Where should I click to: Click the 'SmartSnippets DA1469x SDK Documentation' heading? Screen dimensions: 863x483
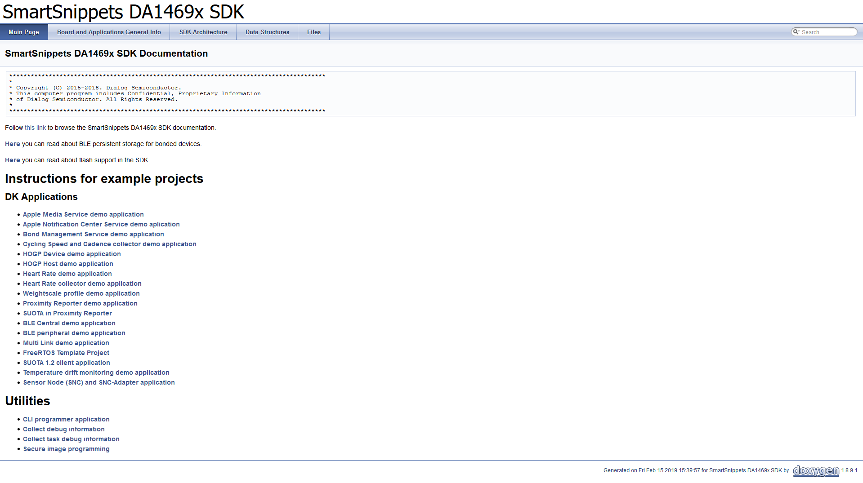pyautogui.click(x=106, y=53)
